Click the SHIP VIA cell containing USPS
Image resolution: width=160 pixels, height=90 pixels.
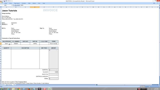point(35,43)
